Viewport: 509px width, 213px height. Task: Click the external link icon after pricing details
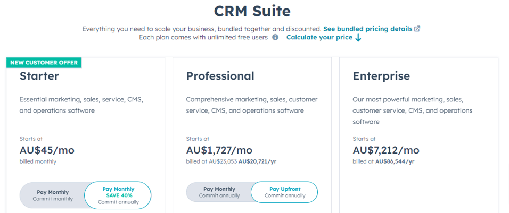point(417,29)
